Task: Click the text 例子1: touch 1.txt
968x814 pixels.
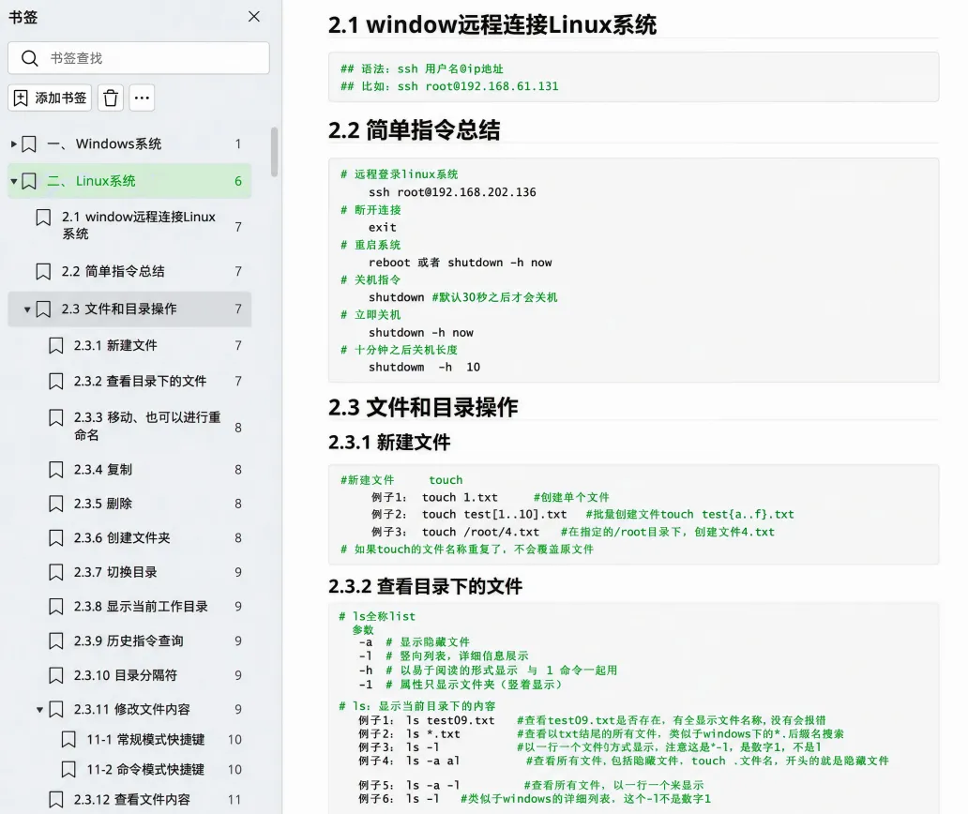Action: coord(434,497)
